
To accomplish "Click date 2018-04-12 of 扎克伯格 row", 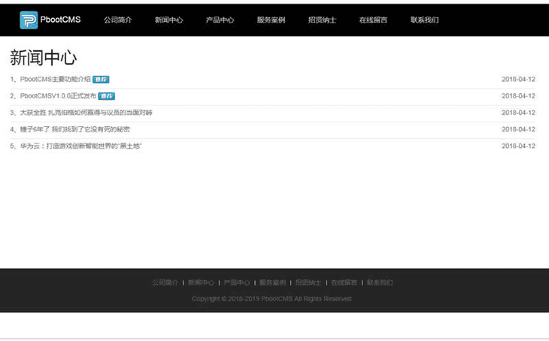I will pyautogui.click(x=518, y=113).
